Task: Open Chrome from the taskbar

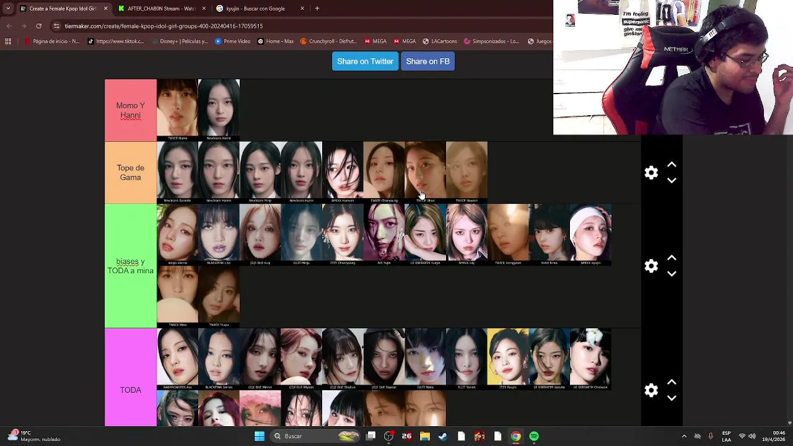Action: [x=515, y=436]
